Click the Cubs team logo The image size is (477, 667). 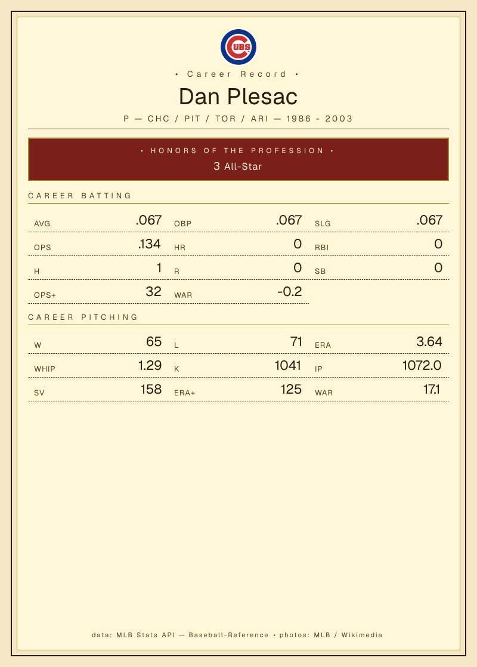pyautogui.click(x=238, y=47)
